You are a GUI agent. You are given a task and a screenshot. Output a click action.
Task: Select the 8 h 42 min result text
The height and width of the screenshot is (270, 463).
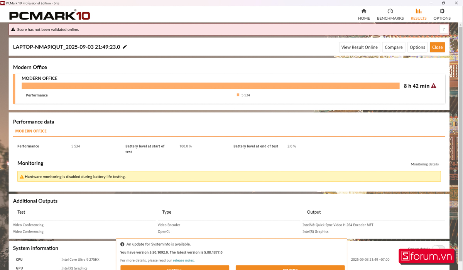tap(416, 86)
